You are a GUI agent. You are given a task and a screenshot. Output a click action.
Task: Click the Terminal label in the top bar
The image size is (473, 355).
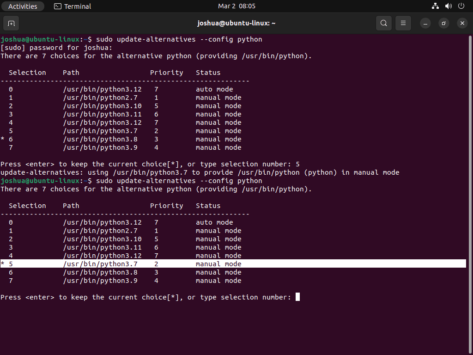[77, 6]
